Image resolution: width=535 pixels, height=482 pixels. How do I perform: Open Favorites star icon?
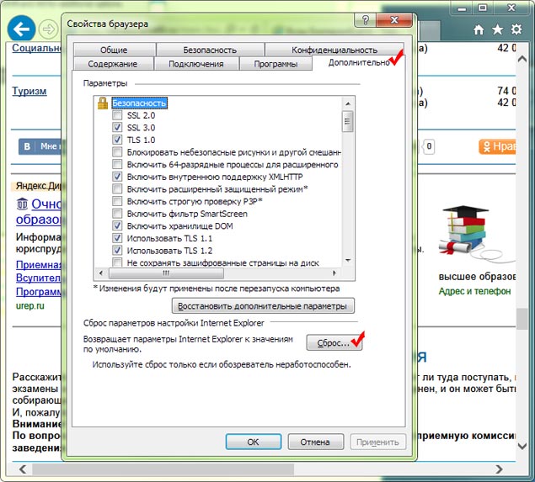[x=497, y=29]
